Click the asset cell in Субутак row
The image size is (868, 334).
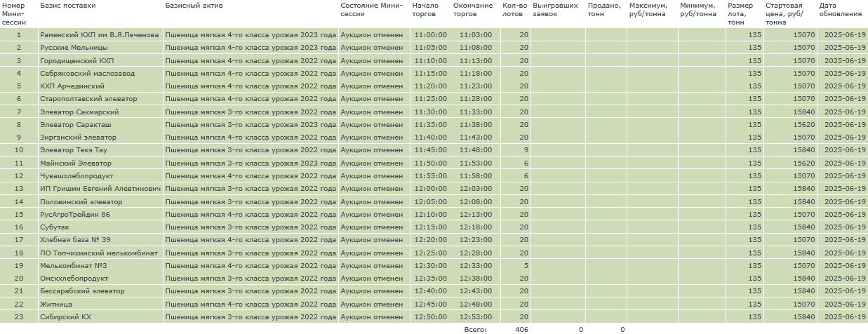(x=251, y=227)
